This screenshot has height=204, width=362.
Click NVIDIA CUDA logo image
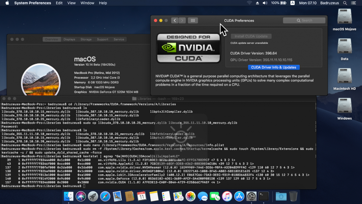(189, 48)
